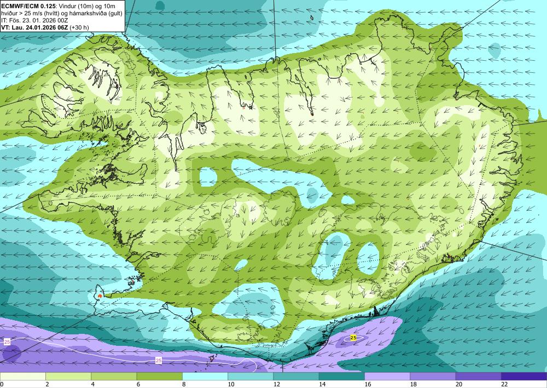
Task: Select the cream 0–2 m/s legend swatch
Action: pyautogui.click(x=22, y=377)
